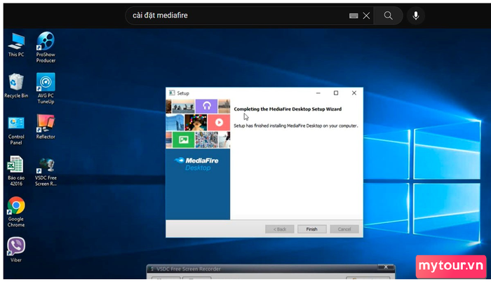This screenshot has width=491, height=284.
Task: Open Báo cáo 42016 Excel file
Action: [x=16, y=171]
